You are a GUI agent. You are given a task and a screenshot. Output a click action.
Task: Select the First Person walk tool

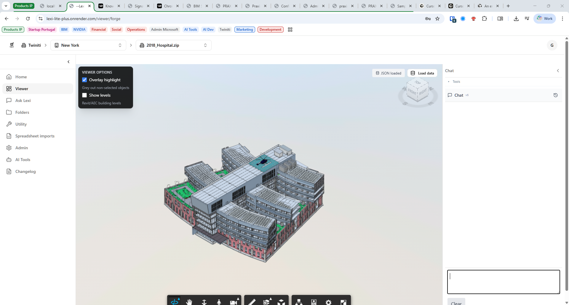point(219,301)
